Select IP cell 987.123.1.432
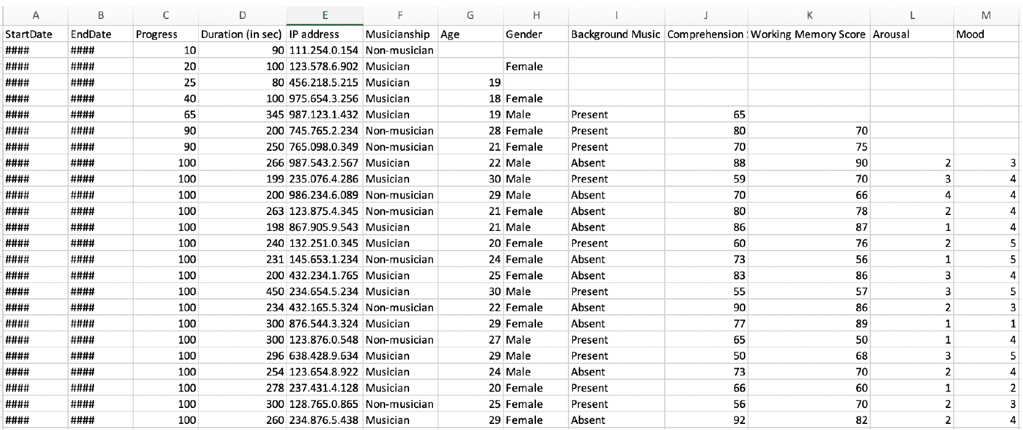The height and width of the screenshot is (430, 1023). [325, 115]
